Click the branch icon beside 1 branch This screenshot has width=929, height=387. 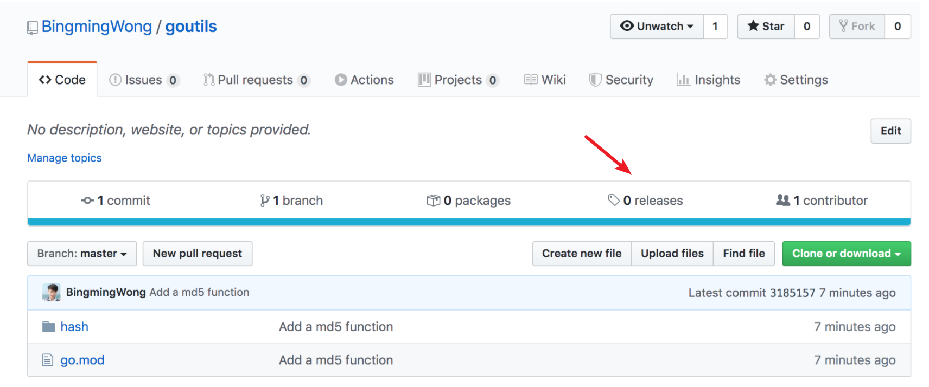click(264, 201)
